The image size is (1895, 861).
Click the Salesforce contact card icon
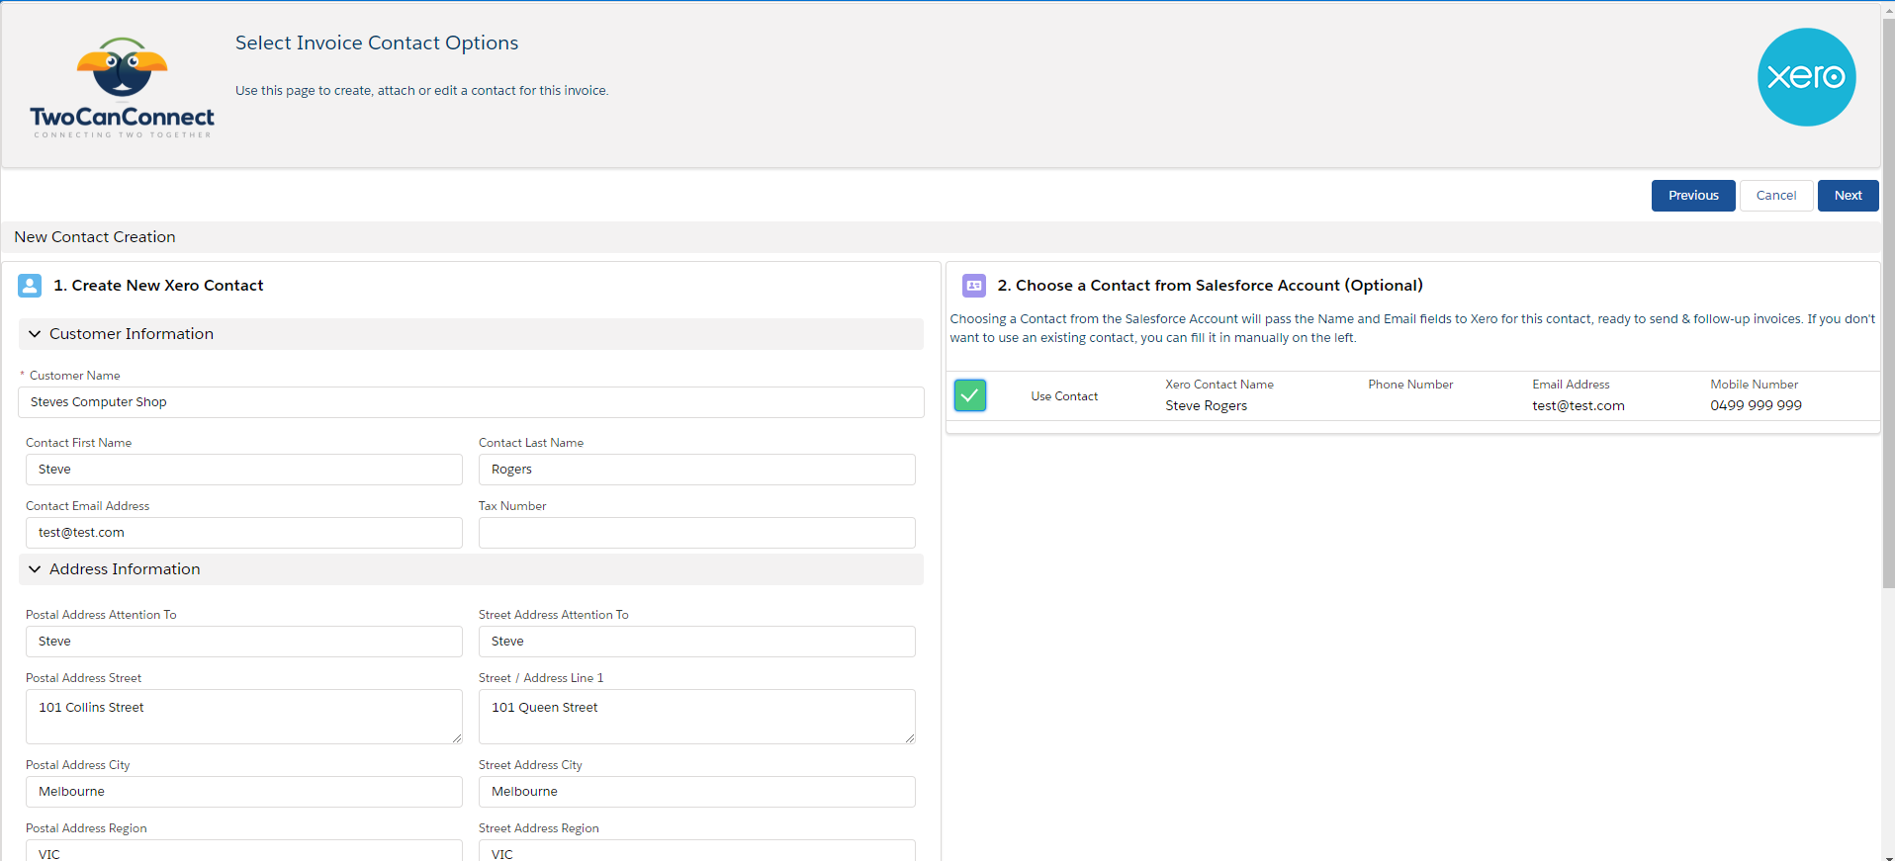(974, 286)
